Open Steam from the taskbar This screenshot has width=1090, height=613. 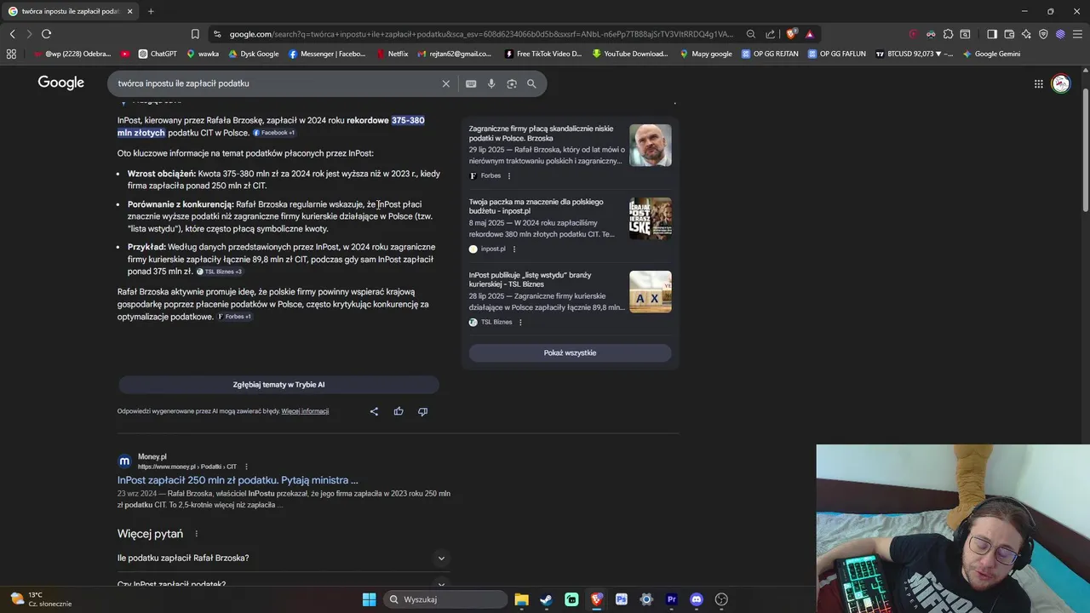coord(546,599)
